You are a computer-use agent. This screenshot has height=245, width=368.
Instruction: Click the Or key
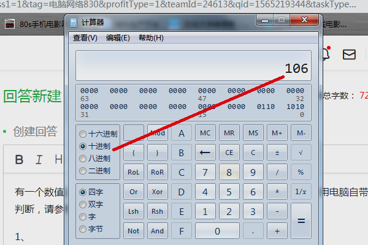(x=134, y=192)
